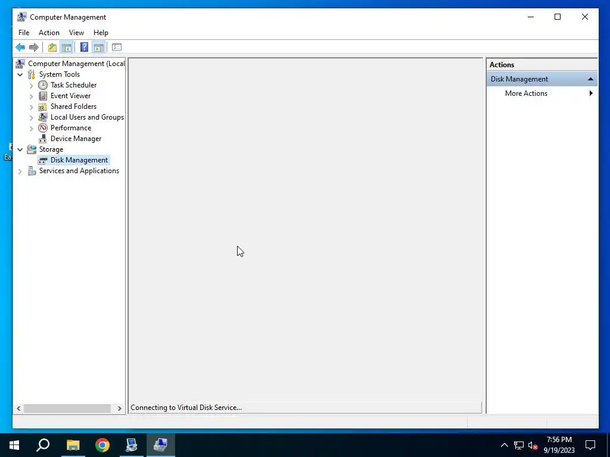
Task: Click the muted volume tray icon
Action: [533, 445]
